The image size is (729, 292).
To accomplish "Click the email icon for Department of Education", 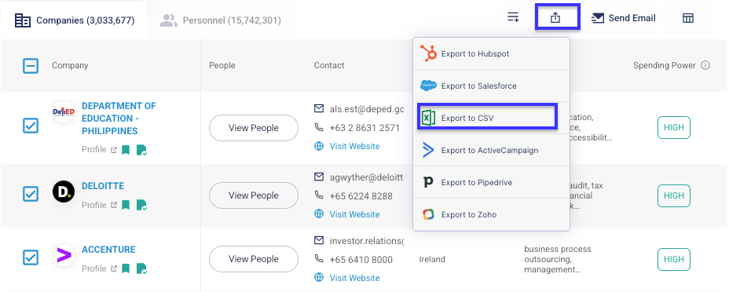I will point(319,108).
